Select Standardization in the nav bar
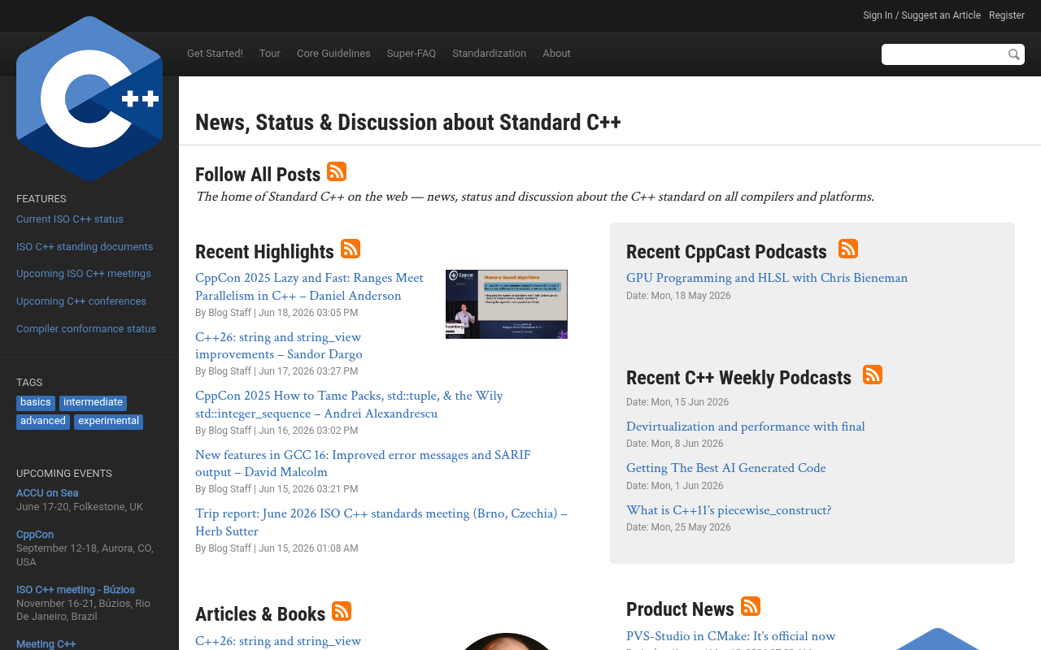This screenshot has height=650, width=1041. point(489,54)
